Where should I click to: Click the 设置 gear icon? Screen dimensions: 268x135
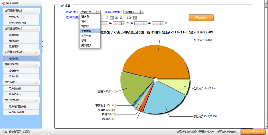[62, 6]
